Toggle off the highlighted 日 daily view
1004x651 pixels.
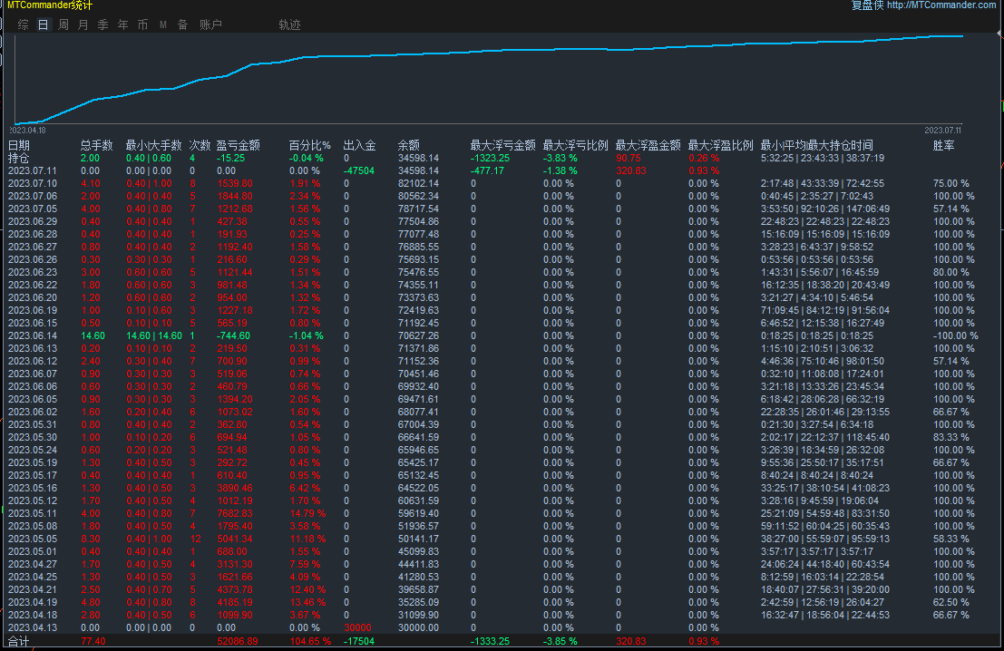pyautogui.click(x=42, y=24)
